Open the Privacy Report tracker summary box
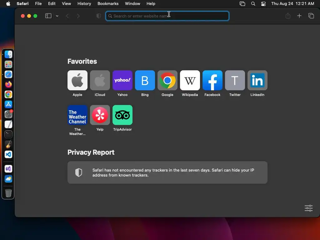This screenshot has height=240, width=320. click(167, 172)
